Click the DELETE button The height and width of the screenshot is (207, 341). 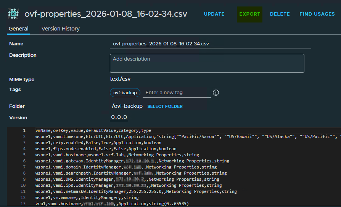click(x=280, y=14)
